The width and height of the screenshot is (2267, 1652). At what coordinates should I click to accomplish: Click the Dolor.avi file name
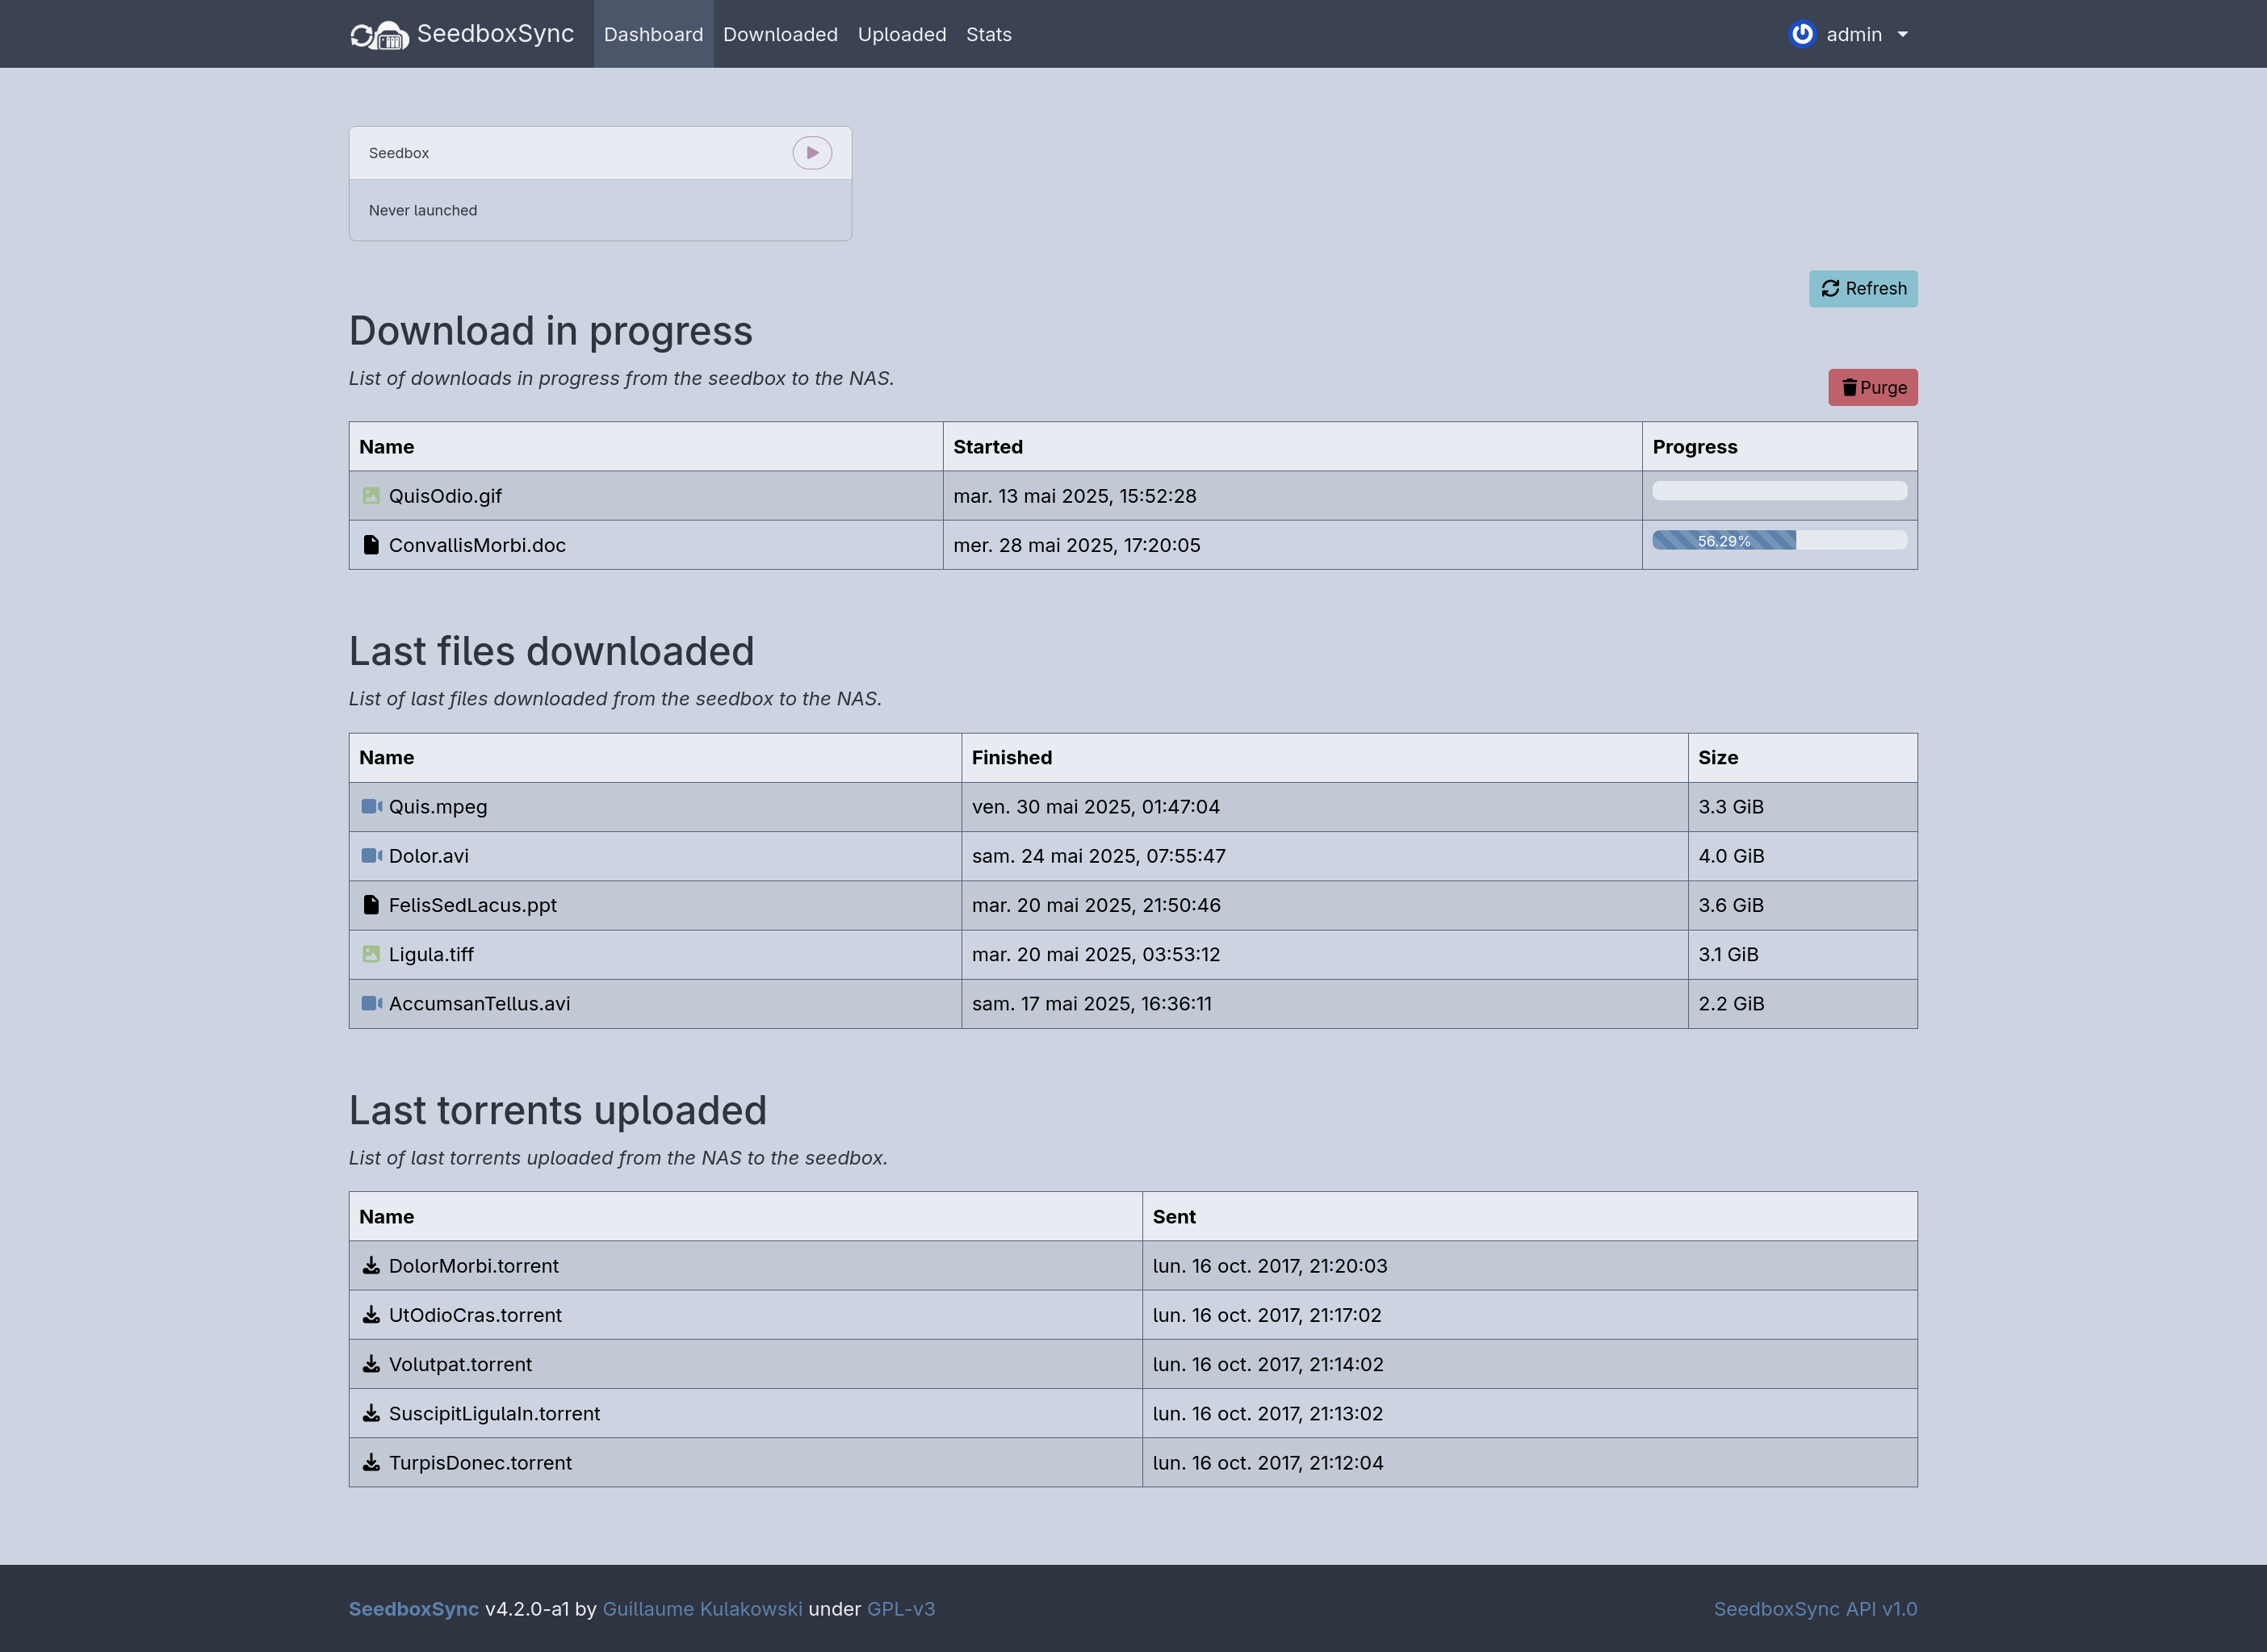click(x=428, y=856)
